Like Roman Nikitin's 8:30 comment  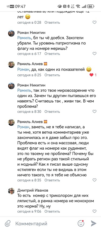[x=95, y=112]
